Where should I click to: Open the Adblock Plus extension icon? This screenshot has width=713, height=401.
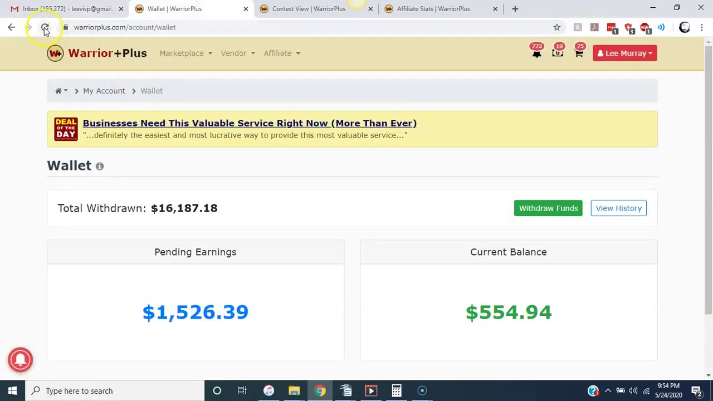coord(645,27)
